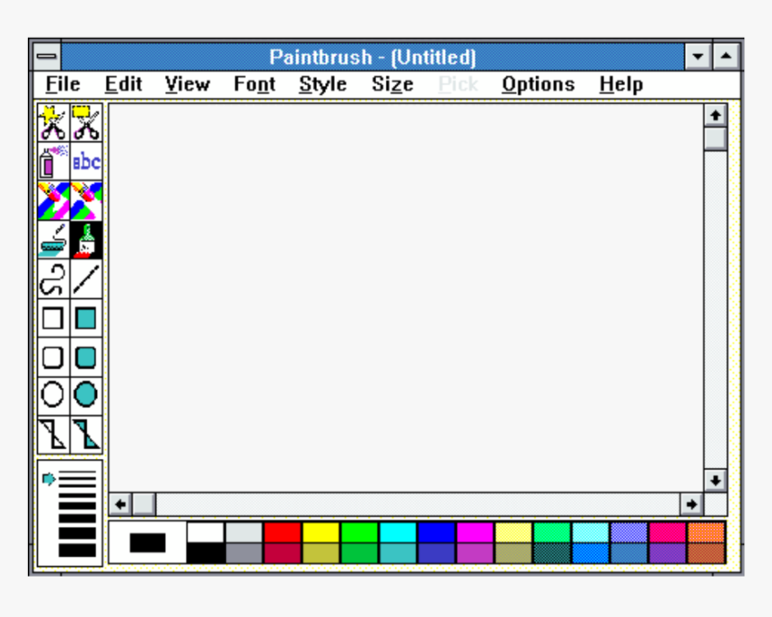This screenshot has height=617, width=772.
Task: Click inside the blank drawing canvas
Action: point(406,297)
